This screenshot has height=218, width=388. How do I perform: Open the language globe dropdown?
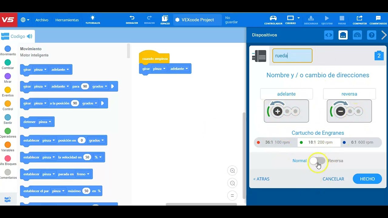pyautogui.click(x=25, y=20)
